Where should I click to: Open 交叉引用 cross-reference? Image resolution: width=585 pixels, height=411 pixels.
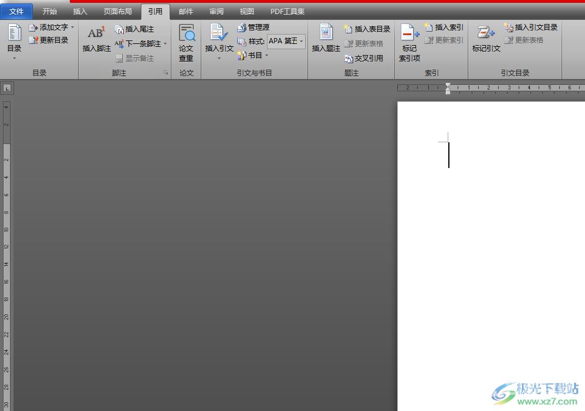pos(364,59)
